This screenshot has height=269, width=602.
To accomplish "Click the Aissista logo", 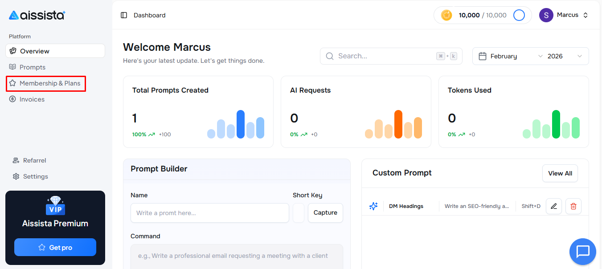I will [37, 15].
